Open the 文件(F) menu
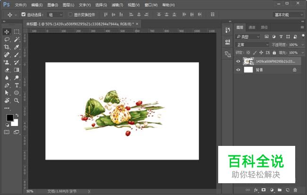Image resolution: width=307 pixels, height=195 pixels. pyautogui.click(x=21, y=5)
